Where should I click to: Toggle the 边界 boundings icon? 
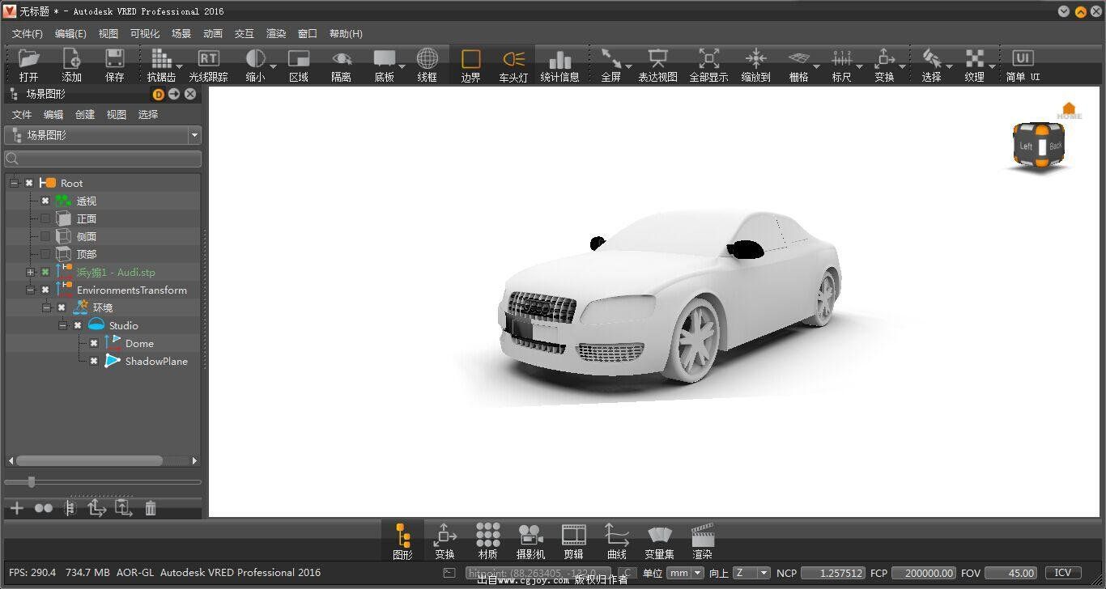point(470,58)
